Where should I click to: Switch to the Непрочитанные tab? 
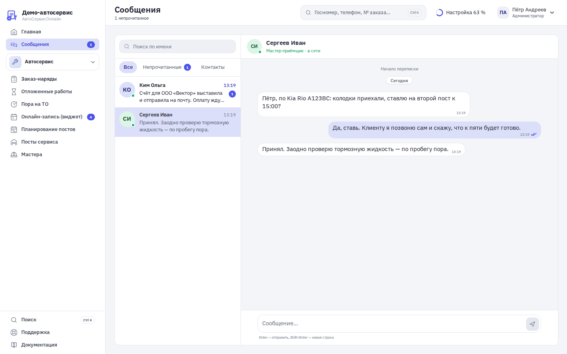click(x=167, y=67)
